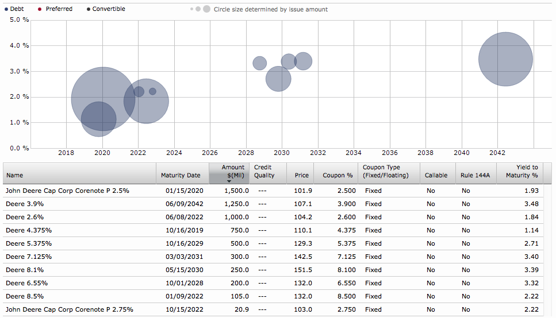
Task: Select the bubble near 2030 at 2.7%
Action: (278, 79)
